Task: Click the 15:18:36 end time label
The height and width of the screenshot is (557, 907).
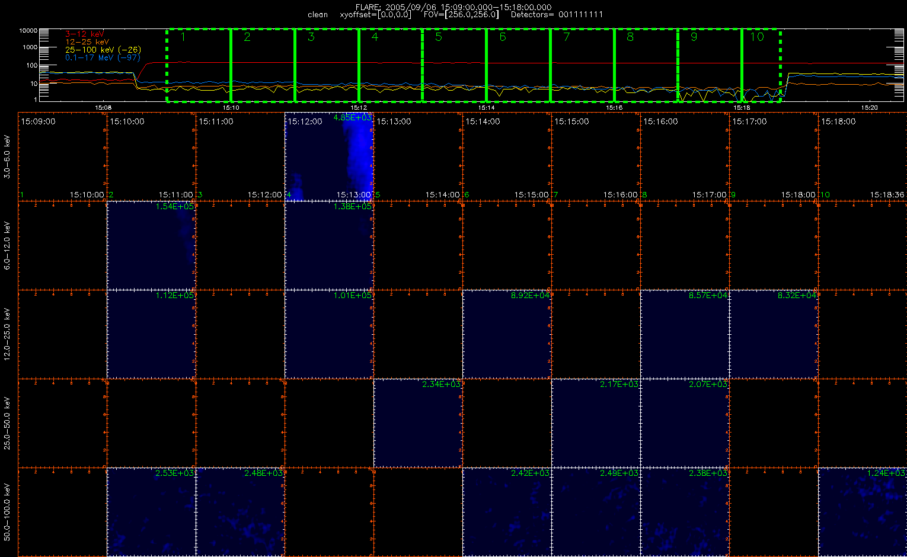Action: tap(887, 194)
